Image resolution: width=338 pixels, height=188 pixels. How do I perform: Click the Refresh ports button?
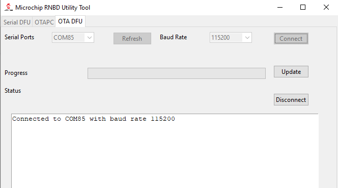coord(132,38)
